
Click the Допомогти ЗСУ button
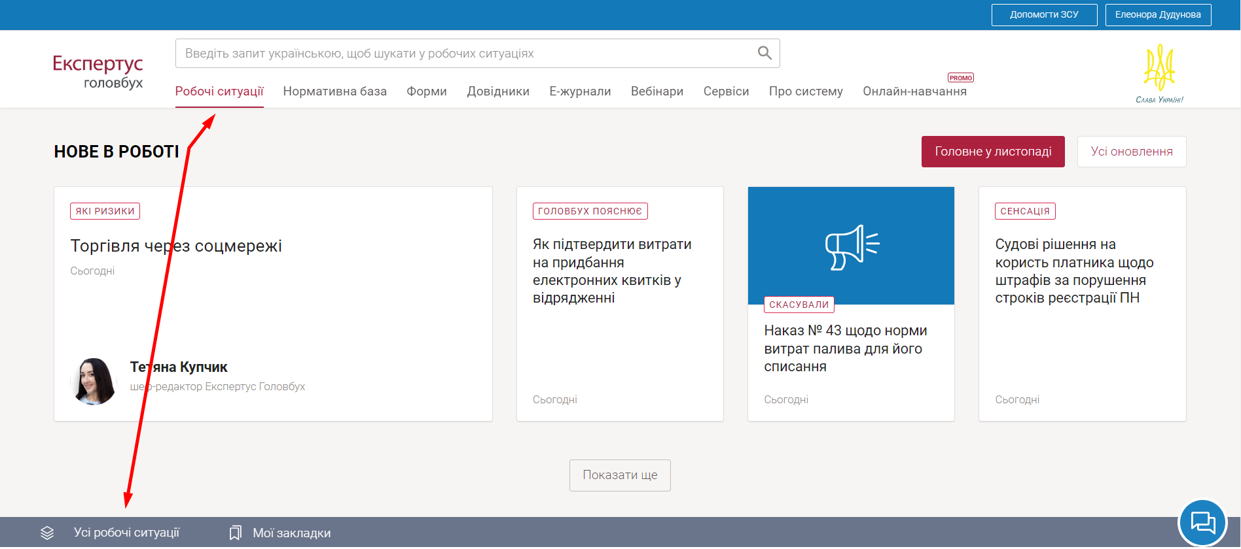click(x=1043, y=14)
